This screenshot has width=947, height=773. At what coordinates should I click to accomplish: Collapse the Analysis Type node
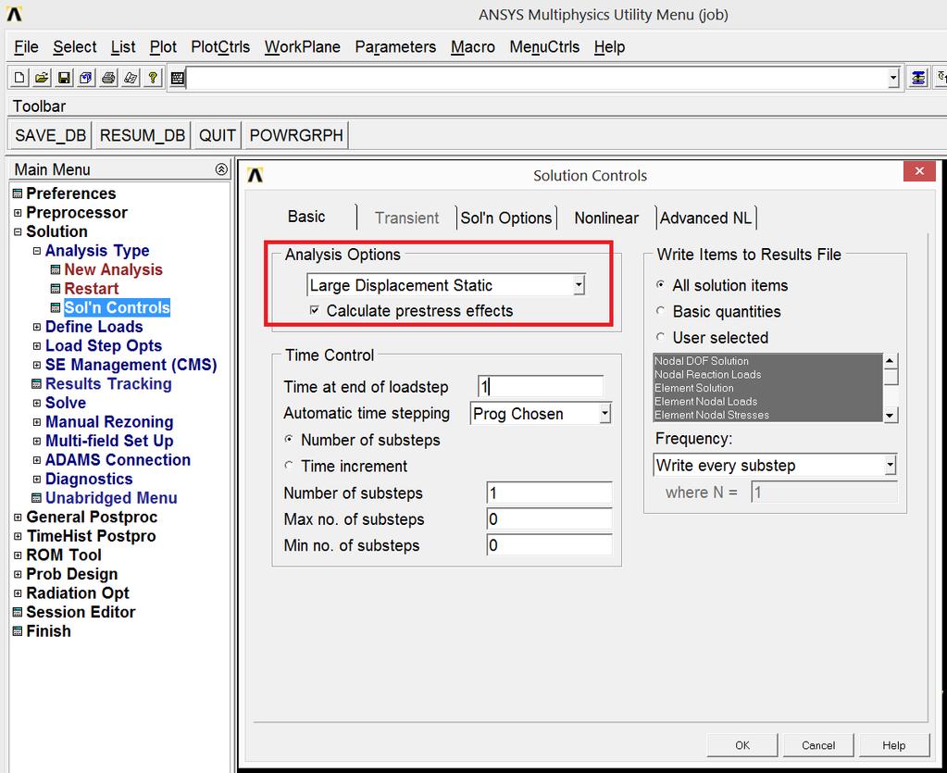click(37, 251)
